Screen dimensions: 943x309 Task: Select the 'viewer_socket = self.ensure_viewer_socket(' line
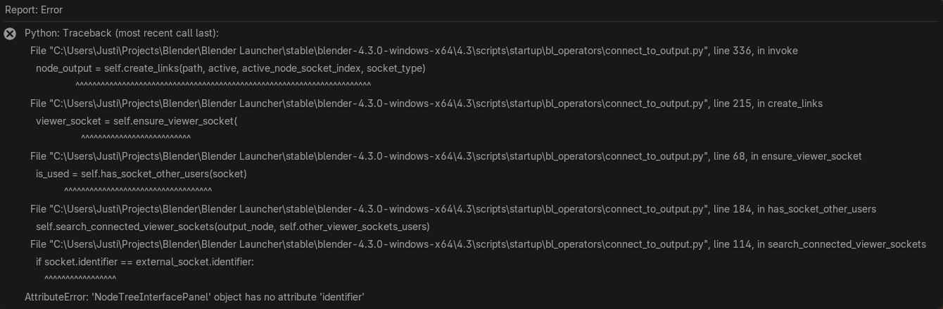click(x=137, y=121)
